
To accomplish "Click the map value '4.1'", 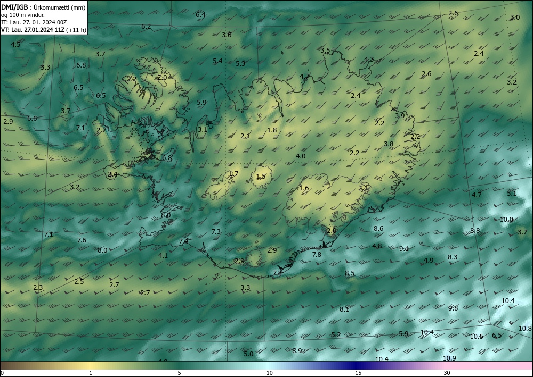I will pos(163,256).
